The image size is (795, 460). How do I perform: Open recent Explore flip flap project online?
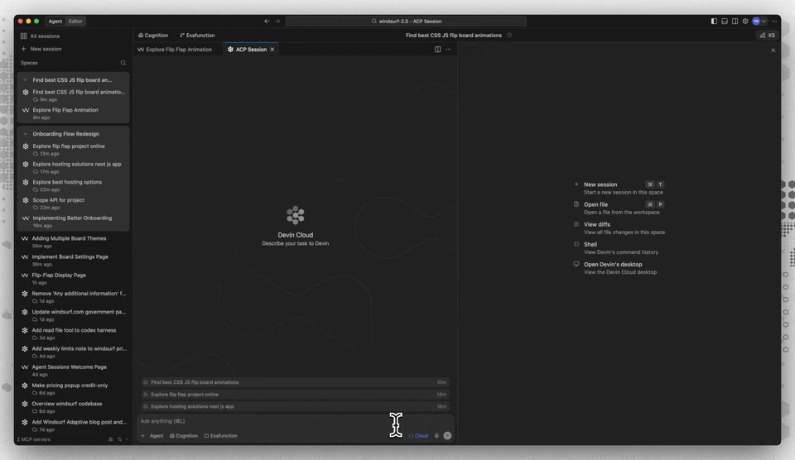pos(295,395)
